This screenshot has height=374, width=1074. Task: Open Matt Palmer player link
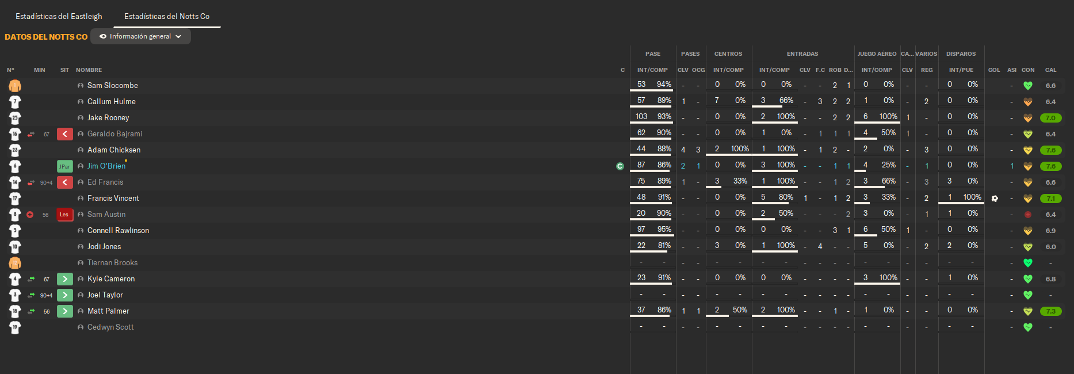(108, 311)
